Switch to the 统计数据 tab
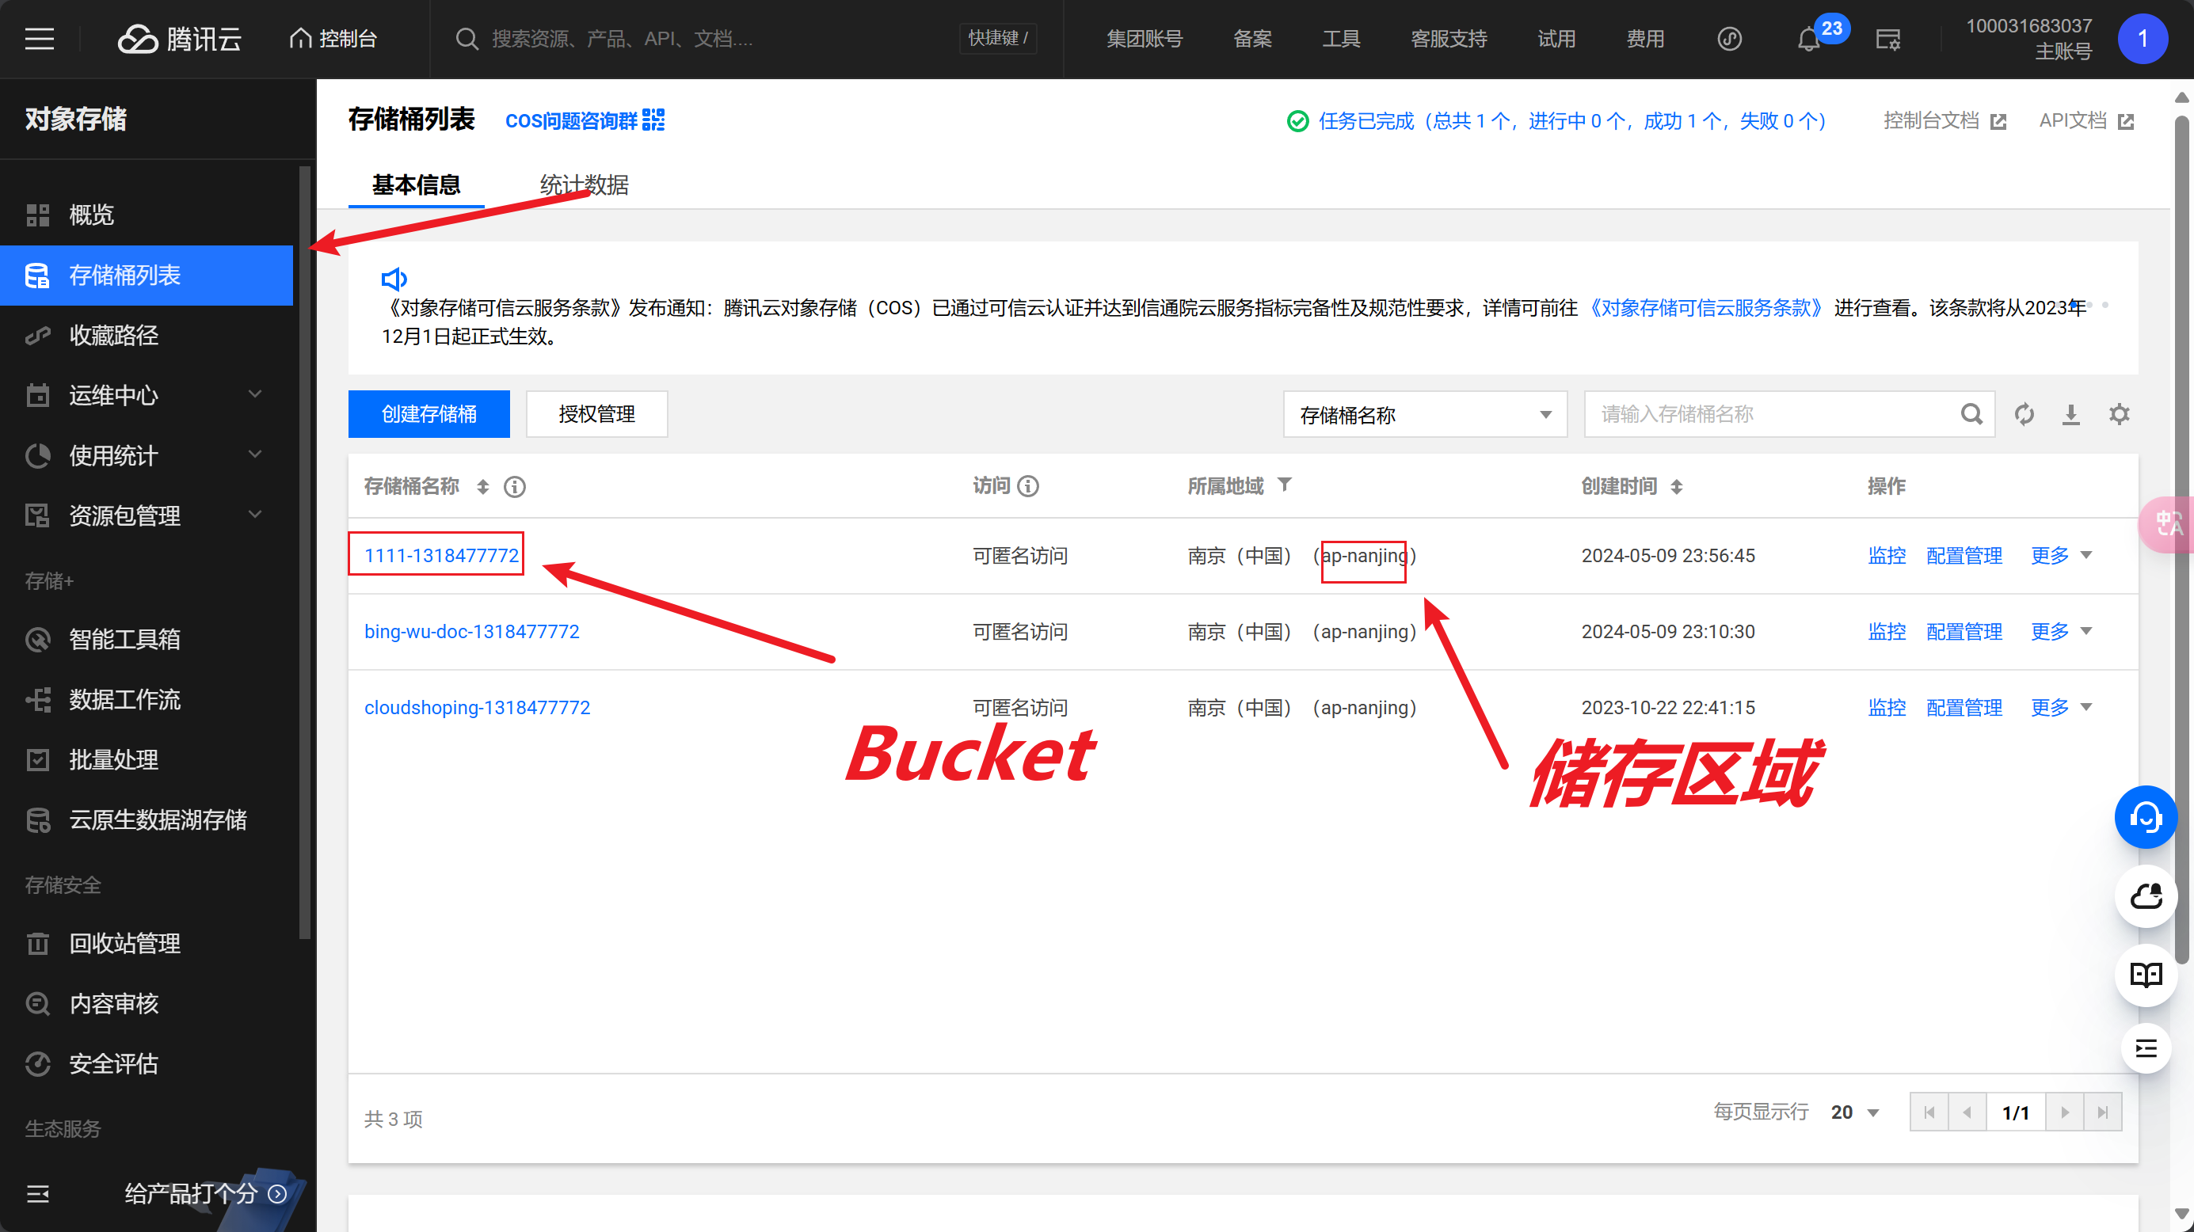 pyautogui.click(x=584, y=184)
